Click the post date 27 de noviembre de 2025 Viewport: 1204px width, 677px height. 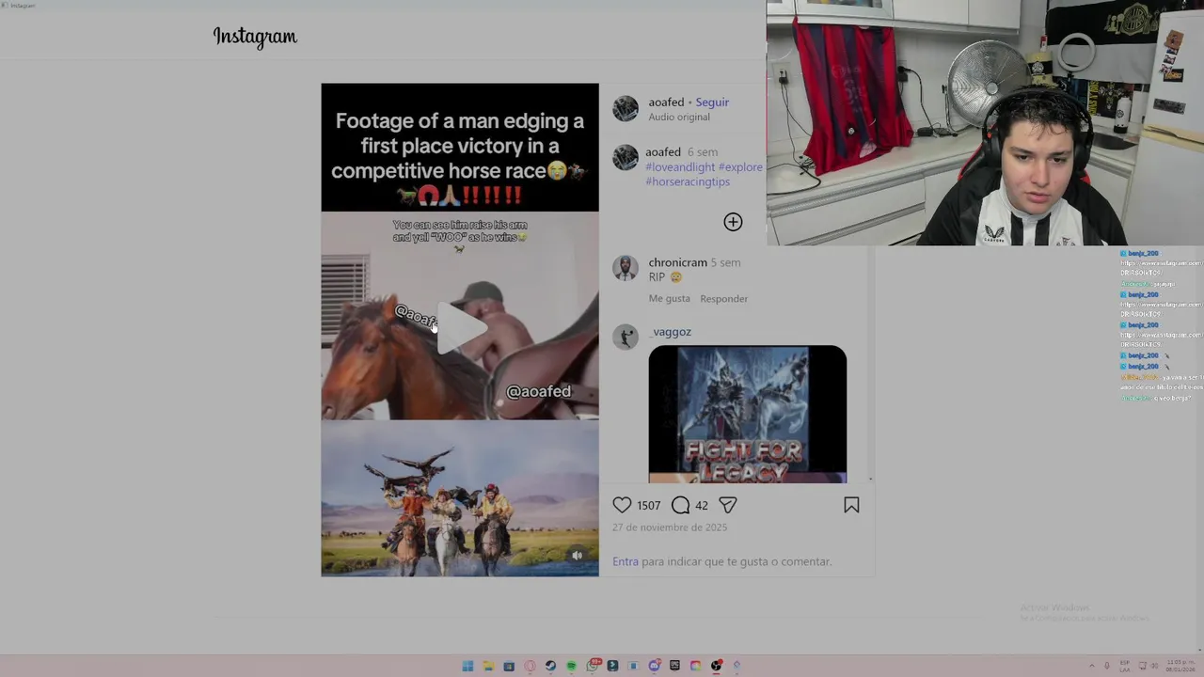pos(670,527)
